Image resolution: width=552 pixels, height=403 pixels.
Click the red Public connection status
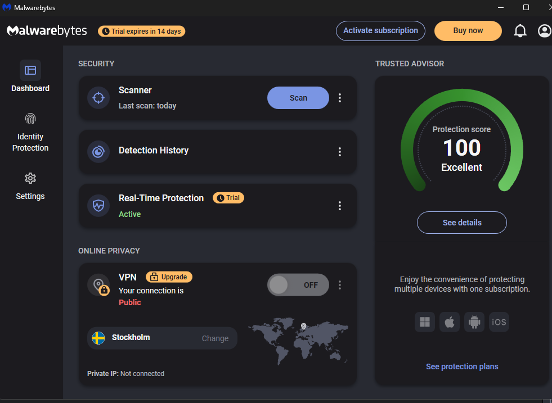(x=130, y=302)
